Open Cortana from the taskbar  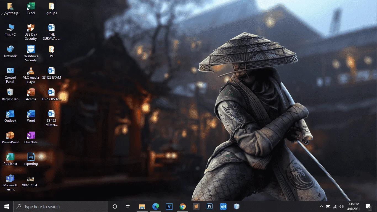pos(115,206)
